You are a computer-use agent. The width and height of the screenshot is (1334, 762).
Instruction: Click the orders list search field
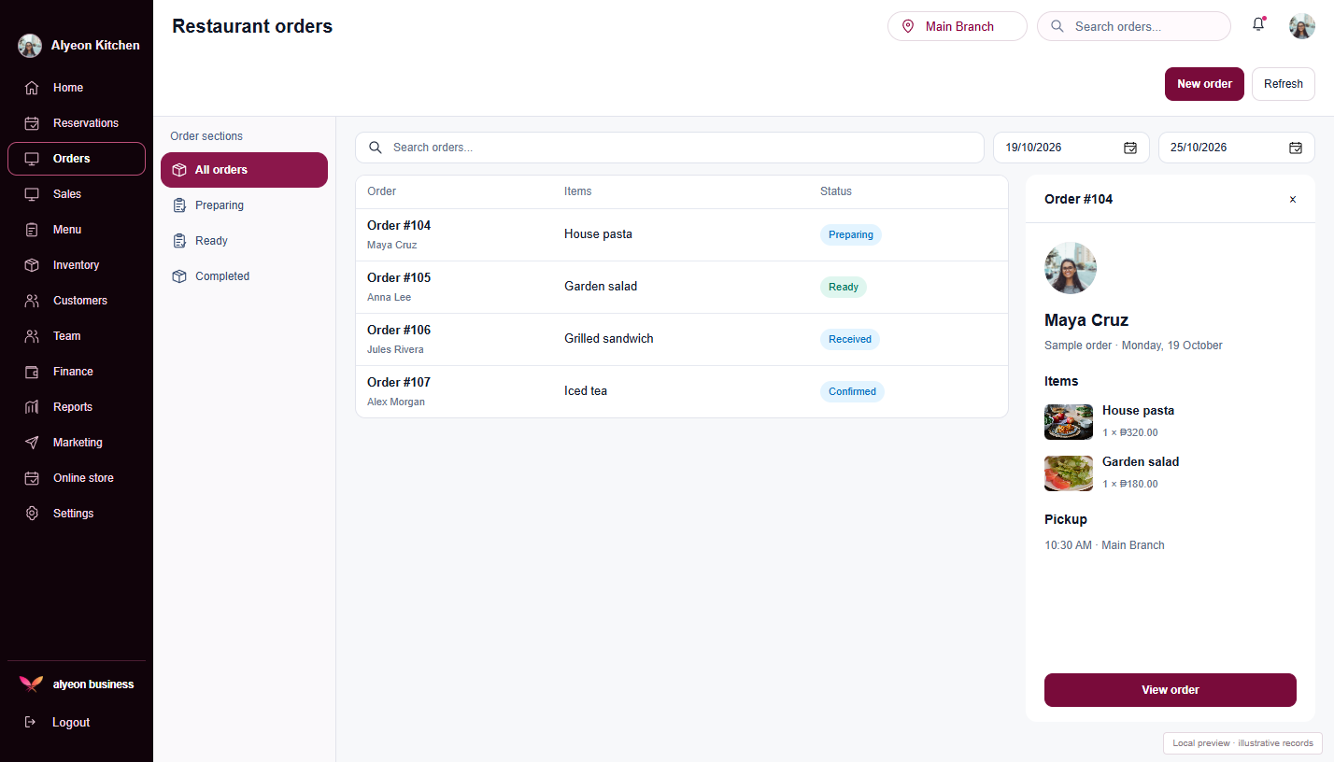pos(670,148)
